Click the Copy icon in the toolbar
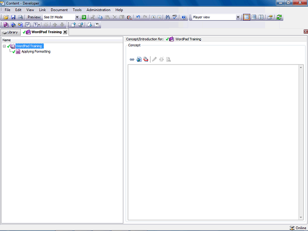The width and height of the screenshot is (308, 231). 100,17
